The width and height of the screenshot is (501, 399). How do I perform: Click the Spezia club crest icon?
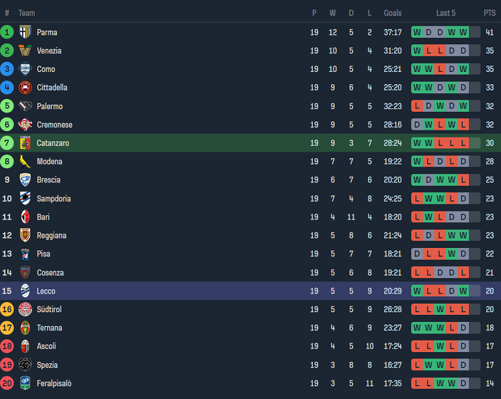point(25,365)
